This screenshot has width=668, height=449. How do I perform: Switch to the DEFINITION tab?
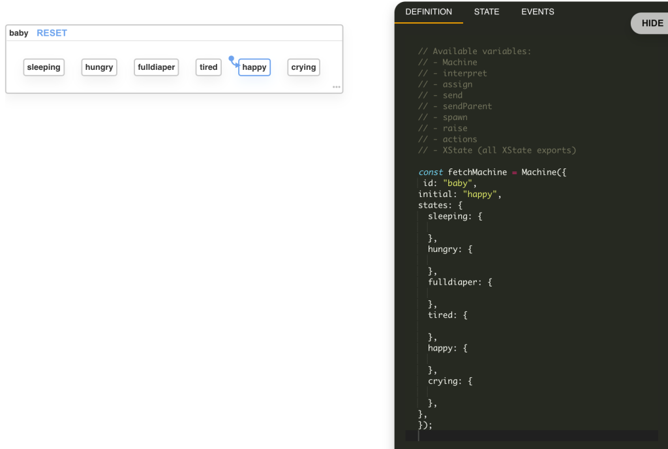point(429,12)
